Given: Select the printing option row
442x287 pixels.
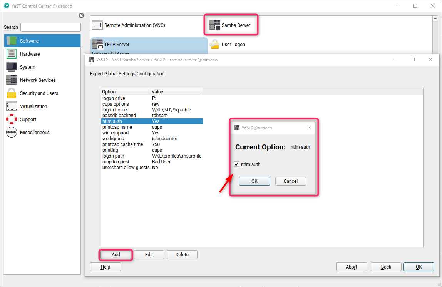Looking at the screenshot, I should [152, 150].
